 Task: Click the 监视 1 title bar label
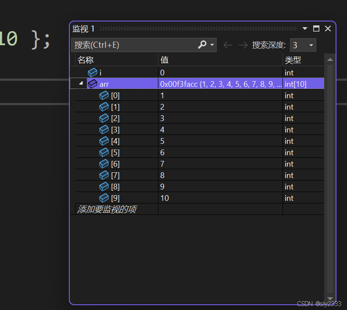click(x=83, y=29)
